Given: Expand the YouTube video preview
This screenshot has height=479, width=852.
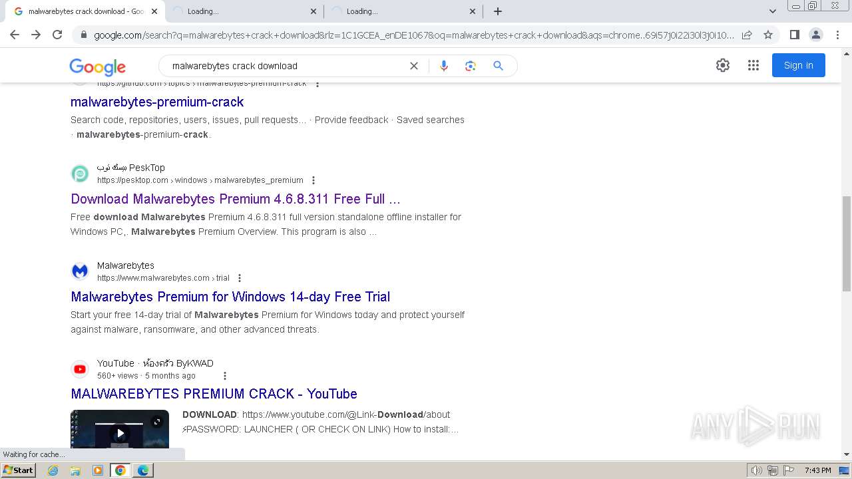Looking at the screenshot, I should coord(157,422).
